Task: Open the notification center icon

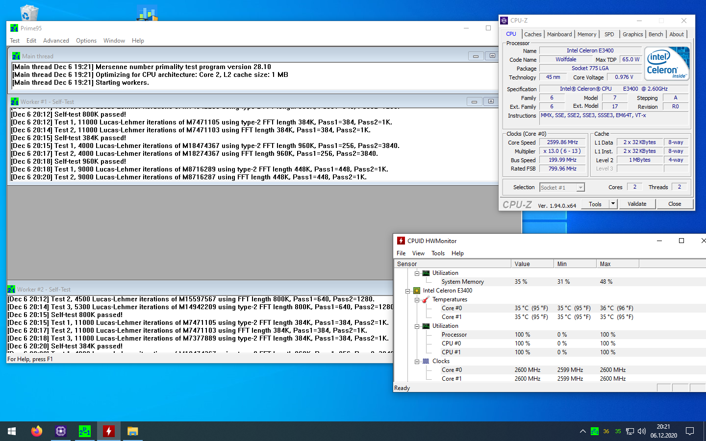Action: 690,431
